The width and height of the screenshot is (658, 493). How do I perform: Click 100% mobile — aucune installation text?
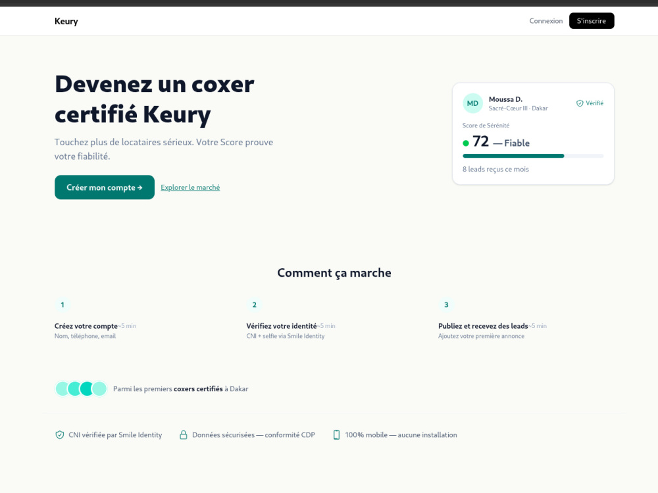tap(401, 434)
